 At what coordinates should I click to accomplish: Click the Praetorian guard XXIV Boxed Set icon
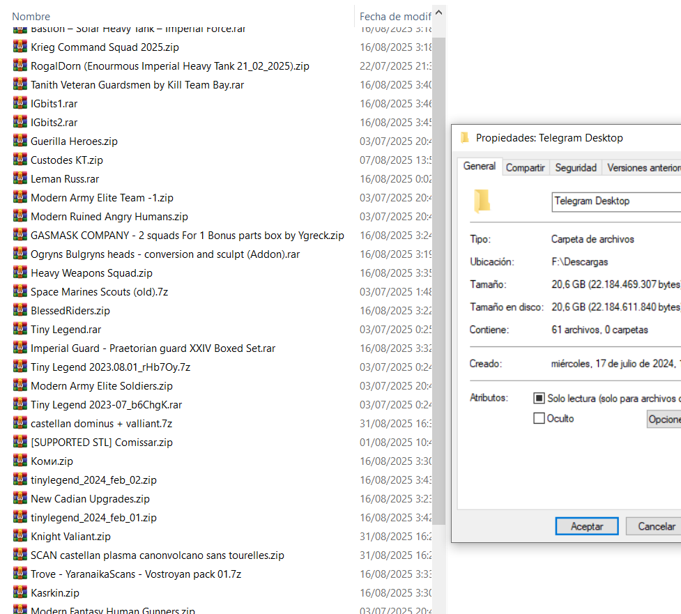[20, 348]
